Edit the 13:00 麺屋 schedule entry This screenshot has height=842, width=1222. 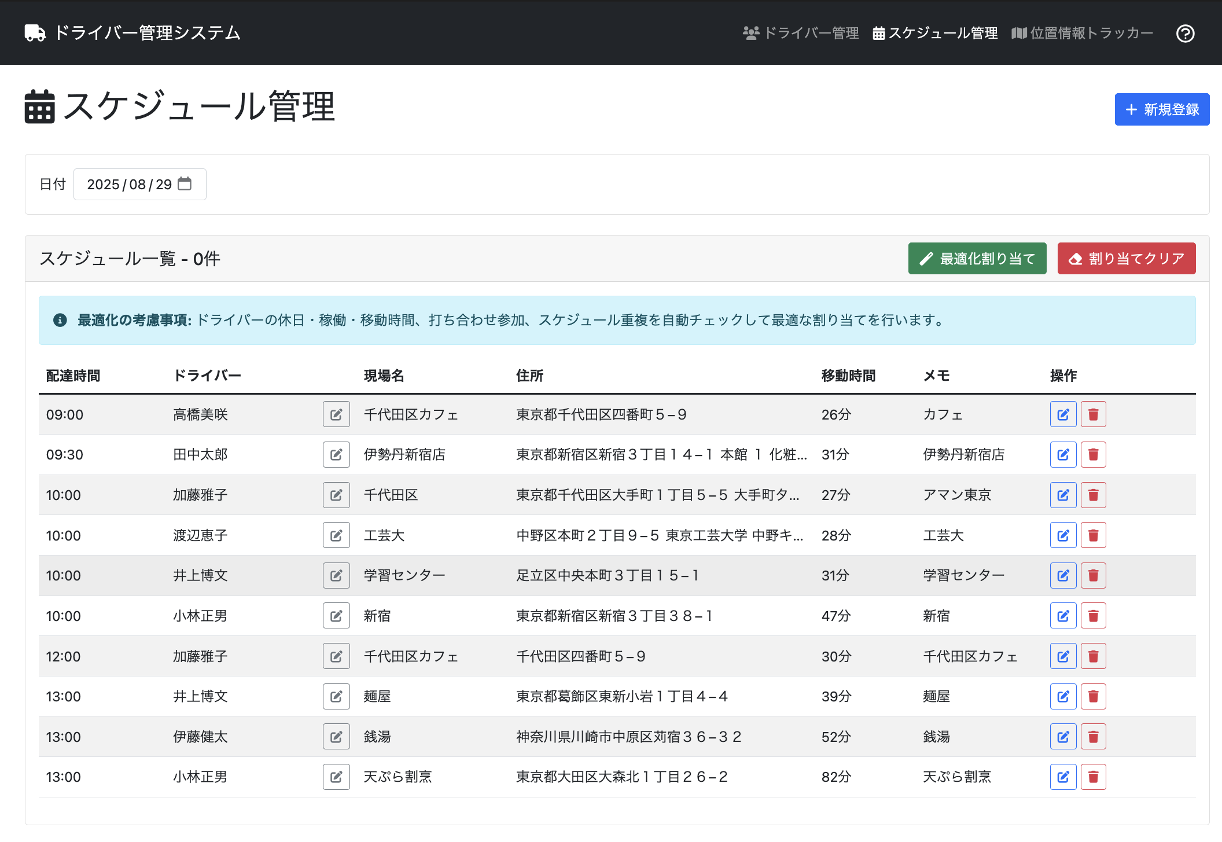[1063, 696]
